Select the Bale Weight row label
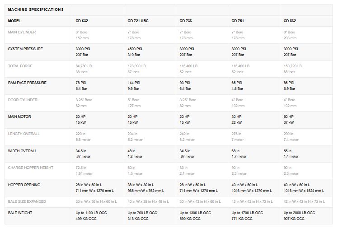338x238 pixels. coord(20,213)
